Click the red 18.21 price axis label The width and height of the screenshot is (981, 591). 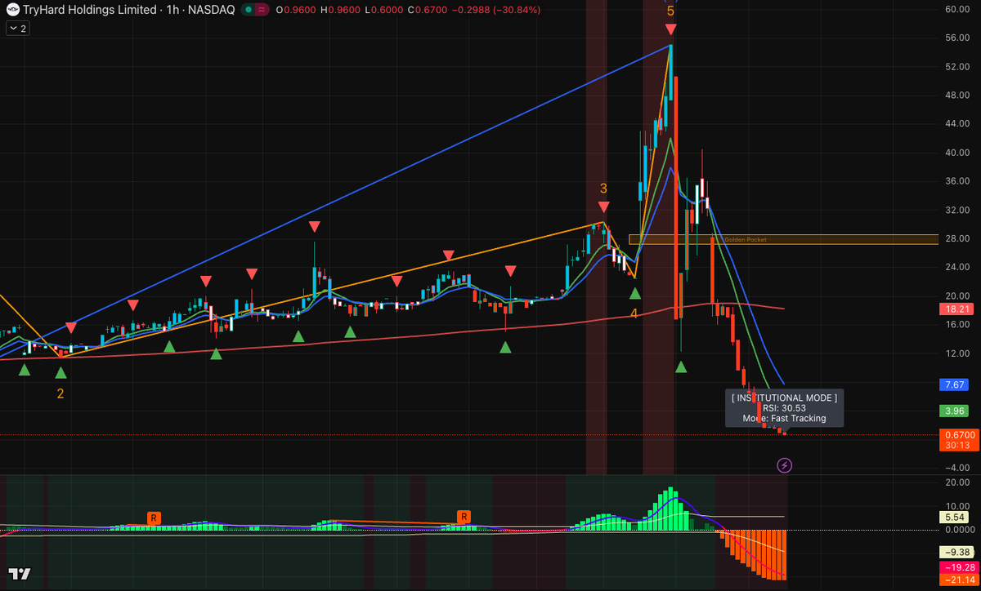click(x=956, y=310)
